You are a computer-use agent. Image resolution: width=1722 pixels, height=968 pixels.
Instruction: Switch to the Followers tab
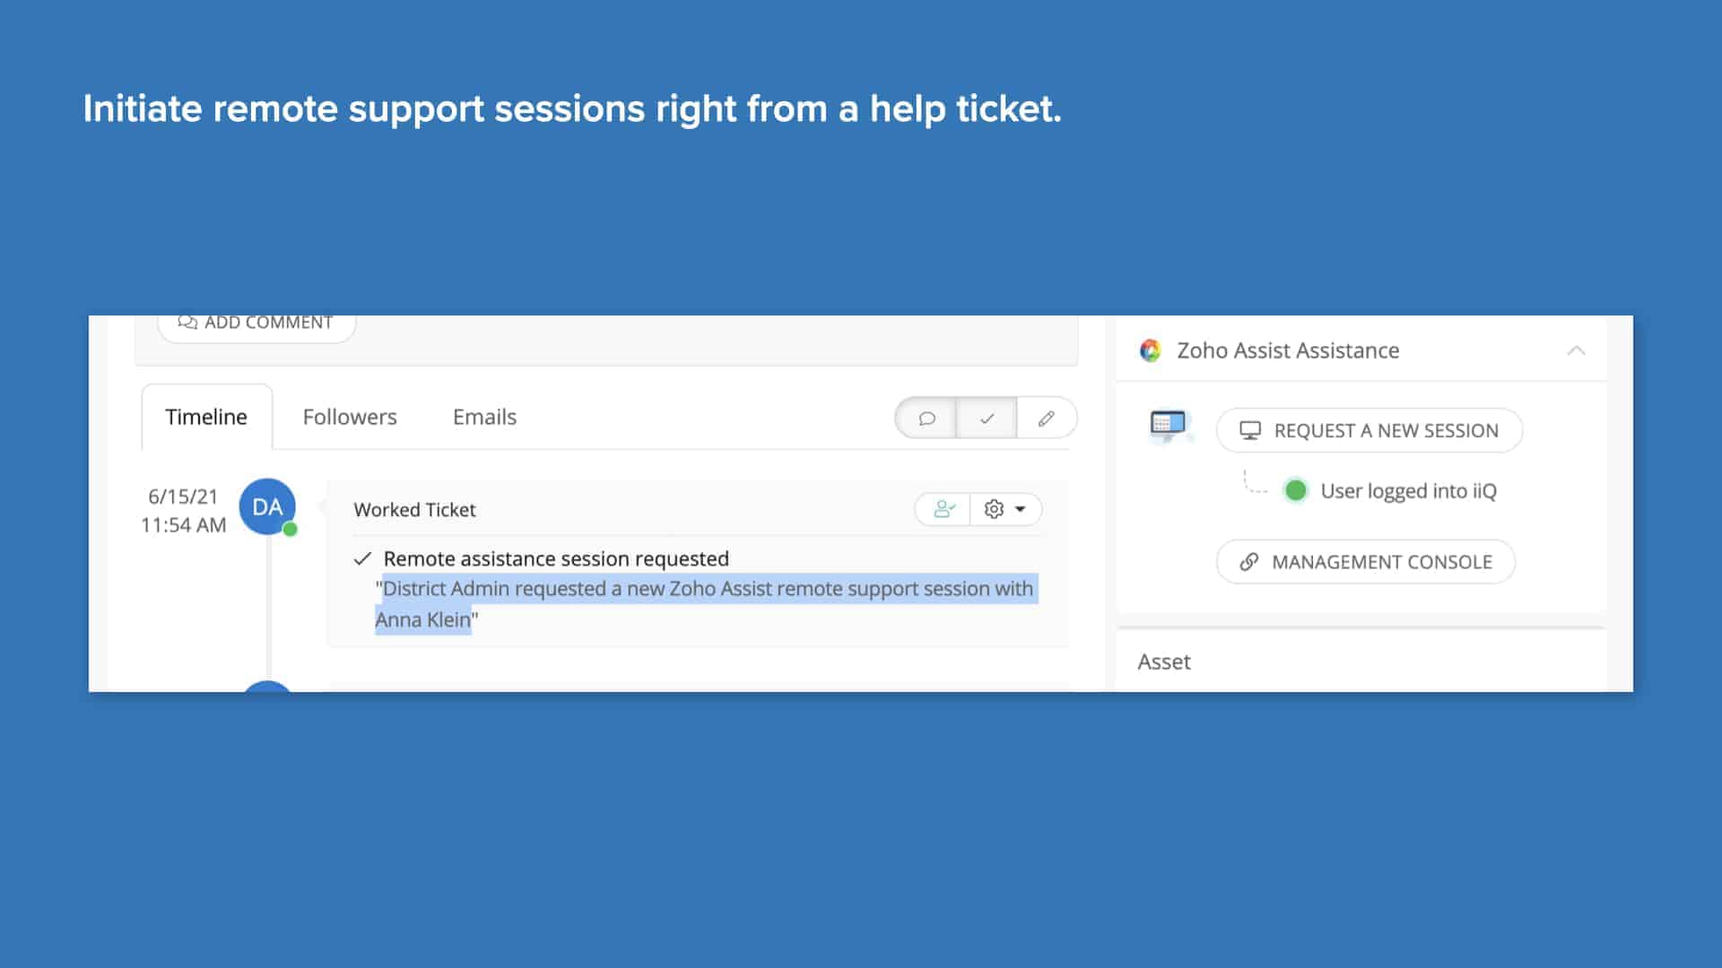pos(351,417)
